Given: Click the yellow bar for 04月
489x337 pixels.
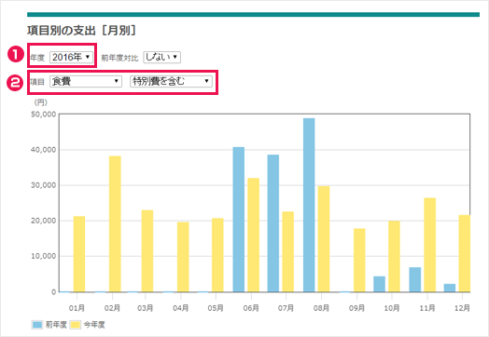Looking at the screenshot, I should [x=183, y=257].
